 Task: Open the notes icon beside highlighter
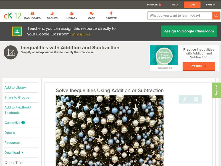[196, 99]
